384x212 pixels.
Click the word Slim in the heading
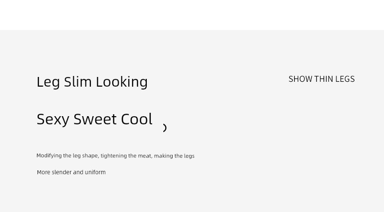pyautogui.click(x=78, y=82)
